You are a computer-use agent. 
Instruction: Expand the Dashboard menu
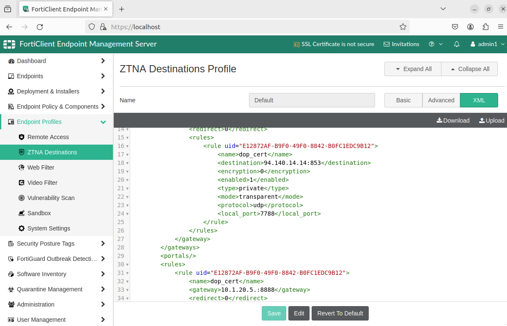click(103, 61)
